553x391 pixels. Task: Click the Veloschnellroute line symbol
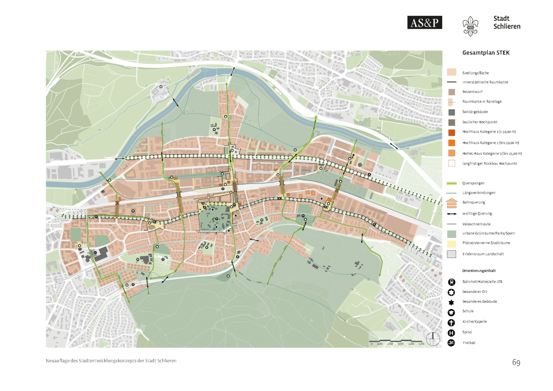pyautogui.click(x=452, y=224)
